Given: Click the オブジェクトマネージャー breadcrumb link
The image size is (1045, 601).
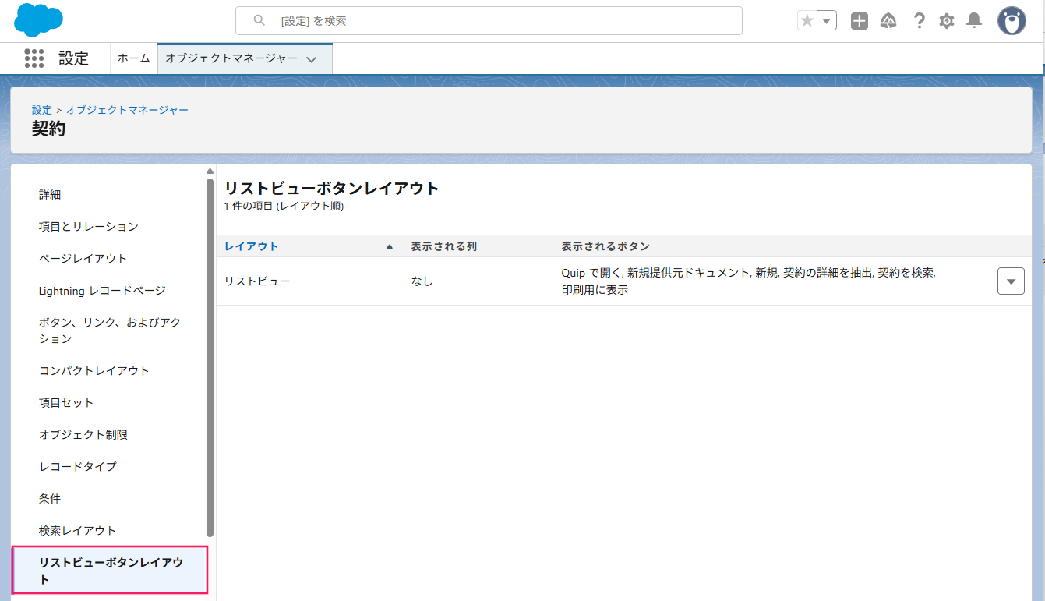Looking at the screenshot, I should pos(127,110).
